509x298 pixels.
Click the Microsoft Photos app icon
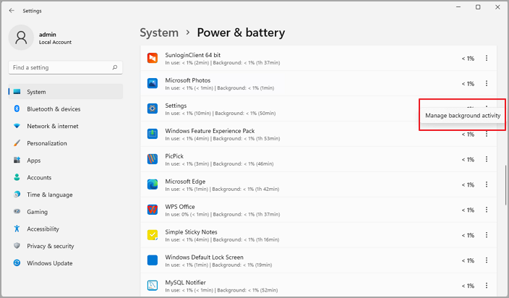click(153, 83)
